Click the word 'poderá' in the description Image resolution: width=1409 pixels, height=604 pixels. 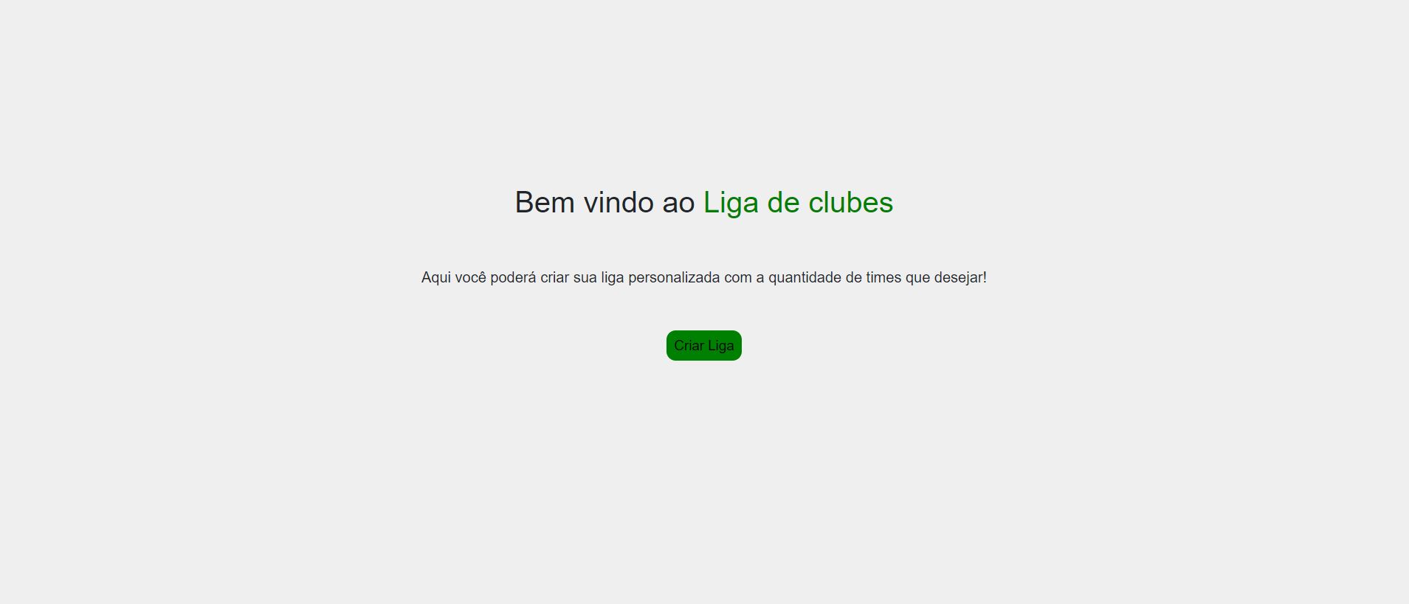(x=513, y=278)
